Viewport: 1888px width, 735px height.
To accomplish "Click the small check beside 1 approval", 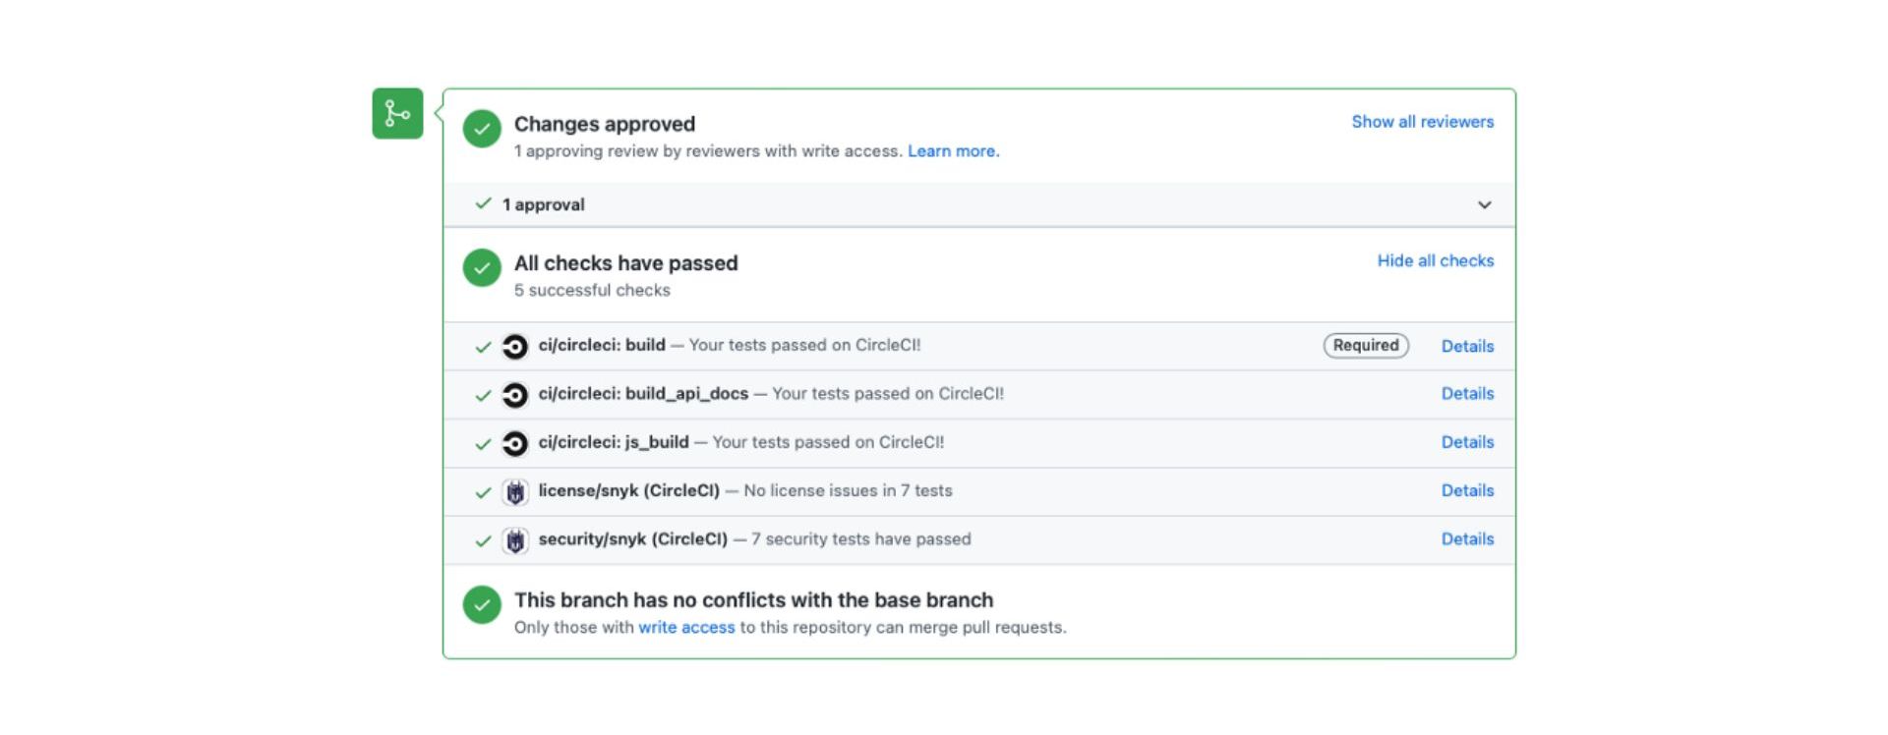I will [483, 203].
